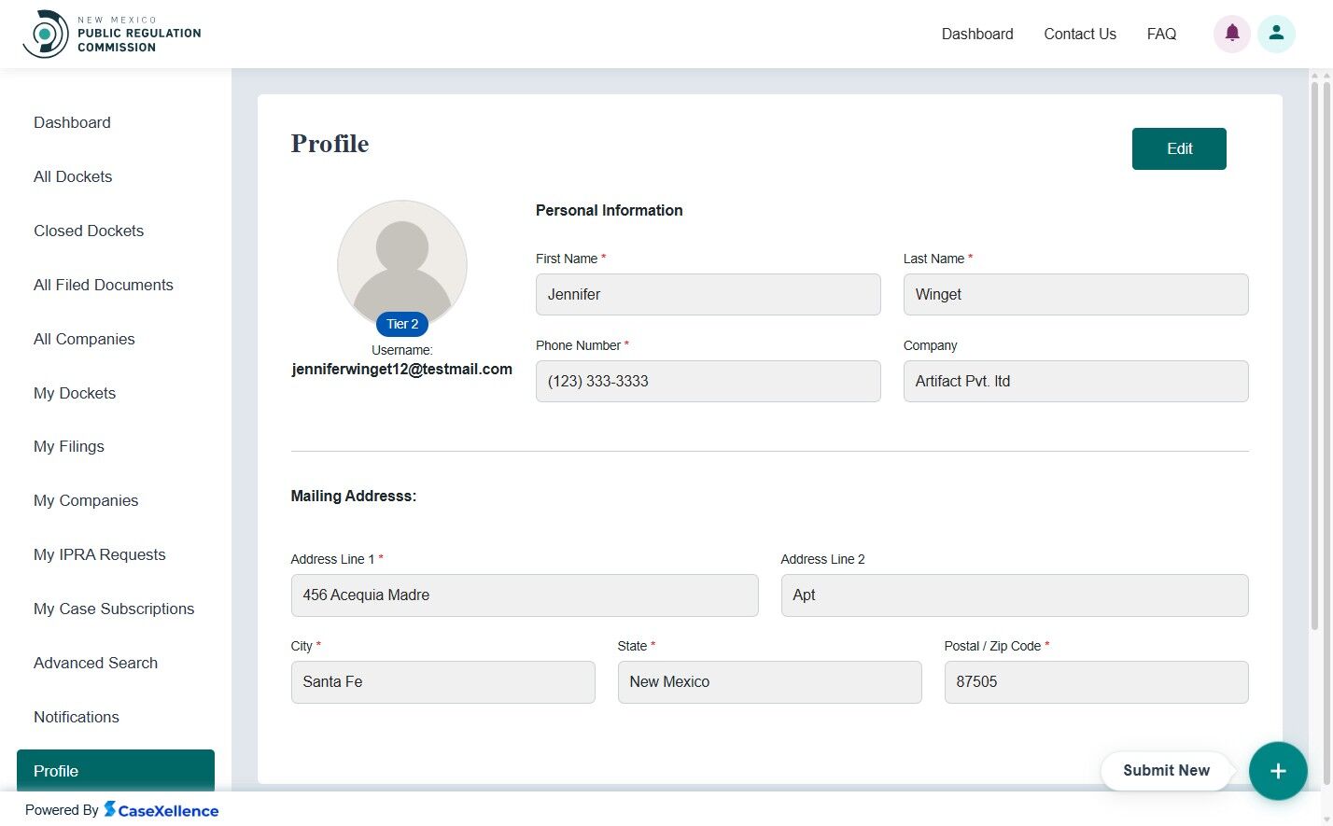Image resolution: width=1333 pixels, height=826 pixels.
Task: Click the profile avatar picture
Action: 402,265
